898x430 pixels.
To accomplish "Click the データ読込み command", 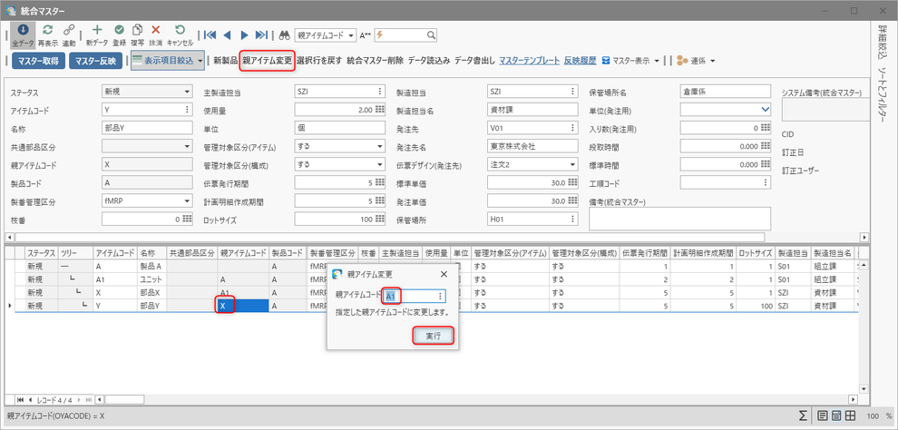I will coord(429,60).
